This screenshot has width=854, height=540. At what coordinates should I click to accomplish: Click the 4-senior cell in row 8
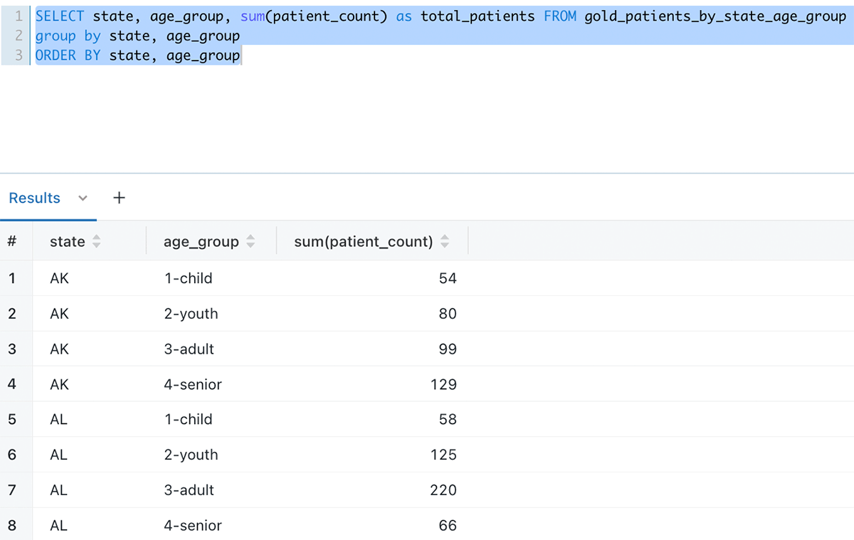pos(193,526)
